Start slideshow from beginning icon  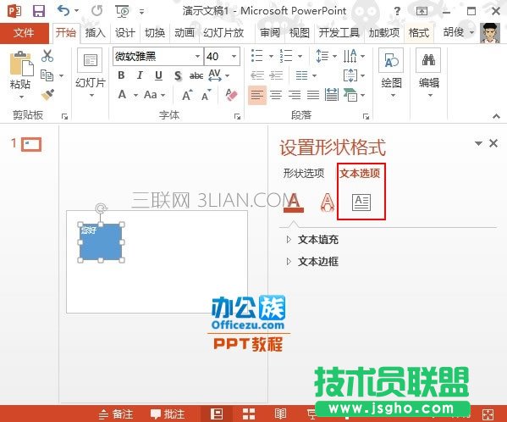click(122, 11)
